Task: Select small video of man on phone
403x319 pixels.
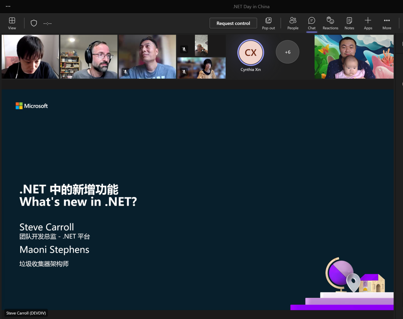Action: coord(201,46)
